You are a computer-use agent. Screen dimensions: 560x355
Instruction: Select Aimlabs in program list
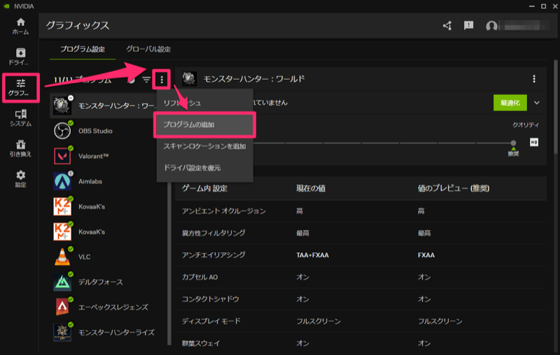click(108, 182)
